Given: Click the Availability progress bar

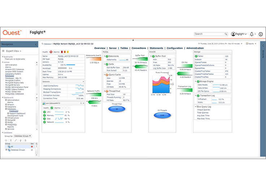Looking at the screenshot, I should coord(70,65).
